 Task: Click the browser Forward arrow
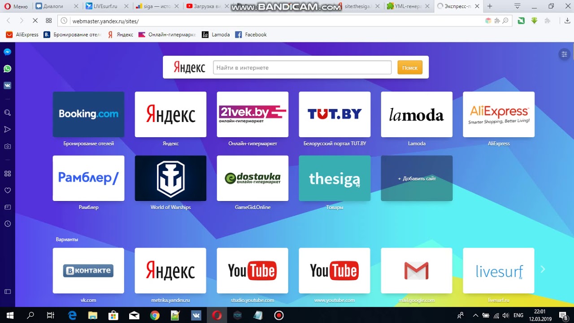tap(21, 21)
